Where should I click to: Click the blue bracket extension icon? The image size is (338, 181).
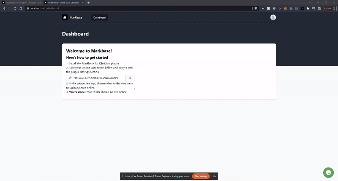pos(280,8)
